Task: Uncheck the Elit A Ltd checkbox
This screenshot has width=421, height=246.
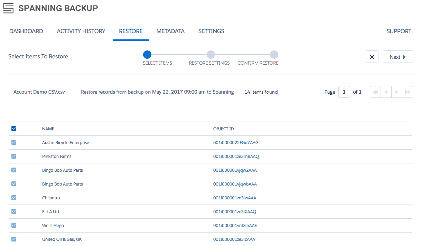Action: (x=14, y=211)
